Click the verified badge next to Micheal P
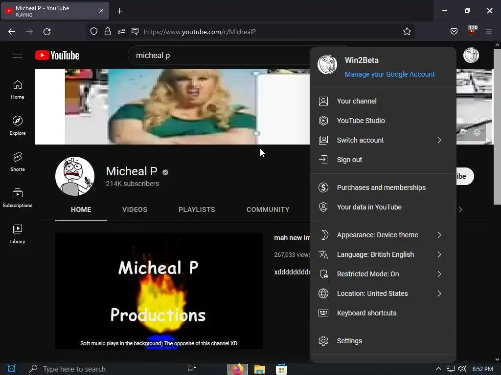501x375 pixels. (165, 172)
